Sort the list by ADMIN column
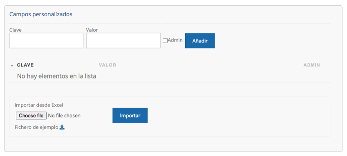Screen dimensions: 347x156 [311, 65]
